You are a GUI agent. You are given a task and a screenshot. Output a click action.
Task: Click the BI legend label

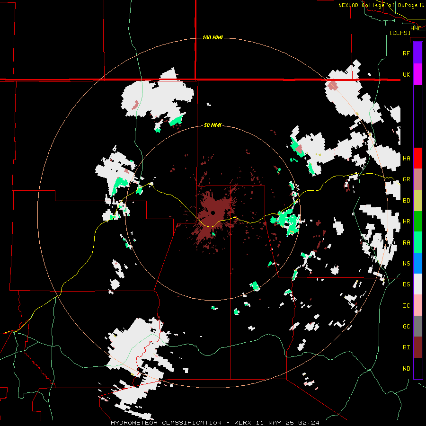click(407, 347)
